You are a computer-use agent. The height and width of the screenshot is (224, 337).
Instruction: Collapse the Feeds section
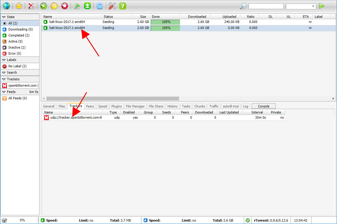click(x=20, y=92)
